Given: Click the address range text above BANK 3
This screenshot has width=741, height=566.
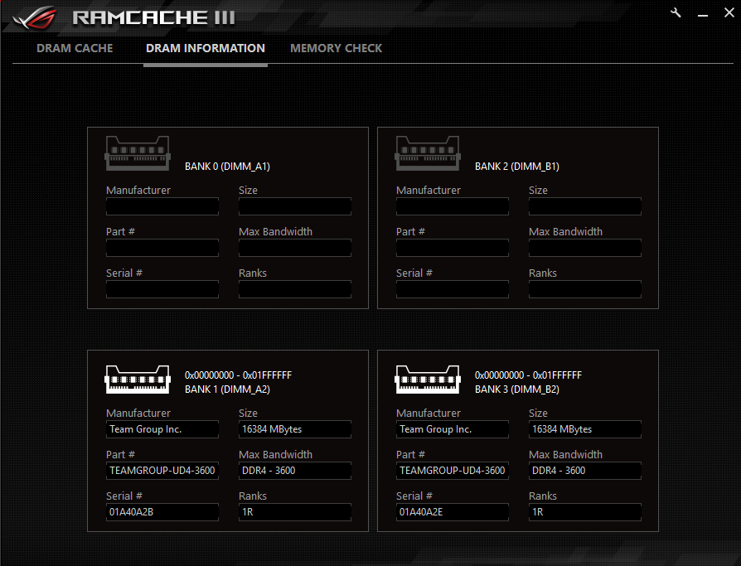Looking at the screenshot, I should pos(528,375).
